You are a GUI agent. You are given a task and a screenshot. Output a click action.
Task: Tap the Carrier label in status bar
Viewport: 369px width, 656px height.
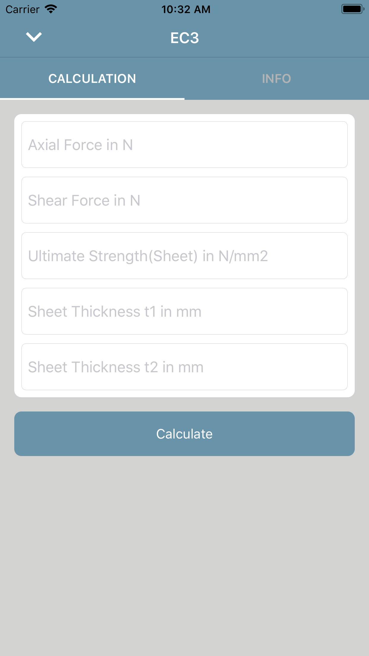(x=23, y=10)
